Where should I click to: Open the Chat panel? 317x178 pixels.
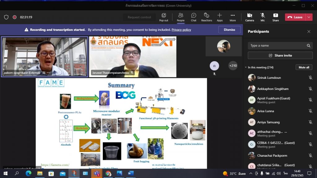point(193,17)
